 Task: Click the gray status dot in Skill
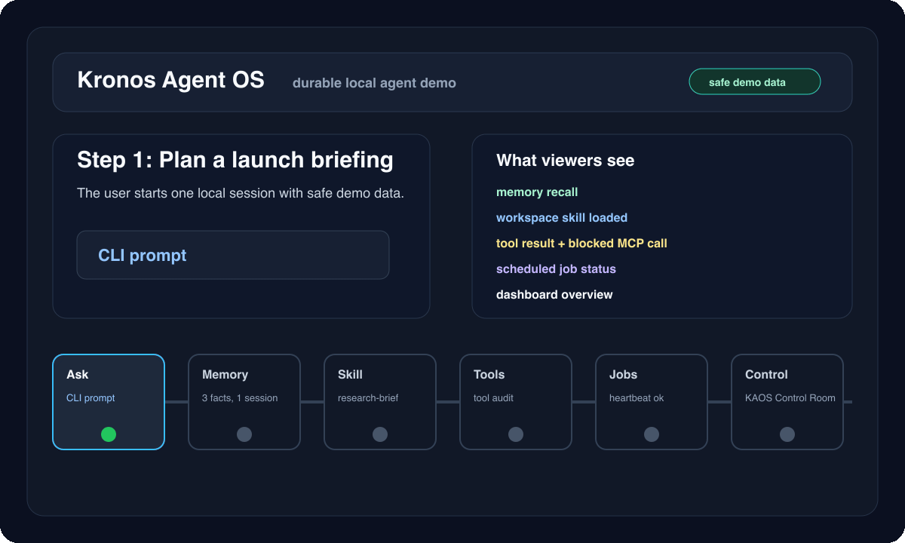[x=380, y=434]
